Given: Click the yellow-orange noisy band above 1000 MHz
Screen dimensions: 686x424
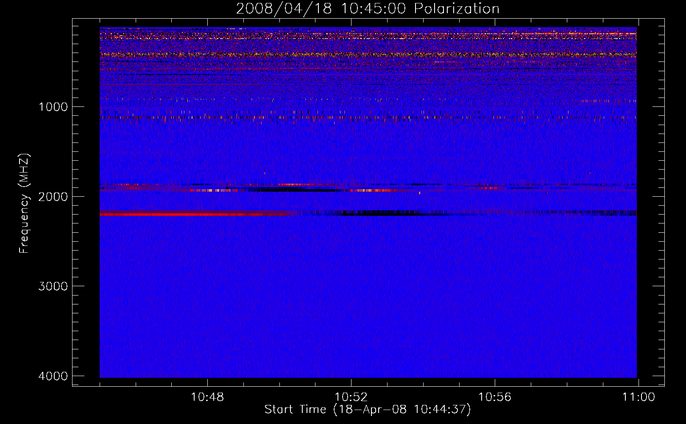Looking at the screenshot, I should [x=339, y=55].
